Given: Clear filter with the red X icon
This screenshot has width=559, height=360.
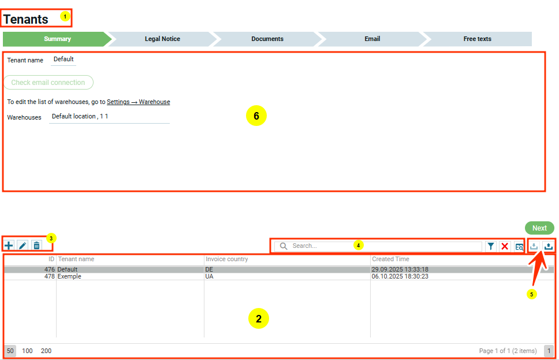Looking at the screenshot, I should 505,246.
